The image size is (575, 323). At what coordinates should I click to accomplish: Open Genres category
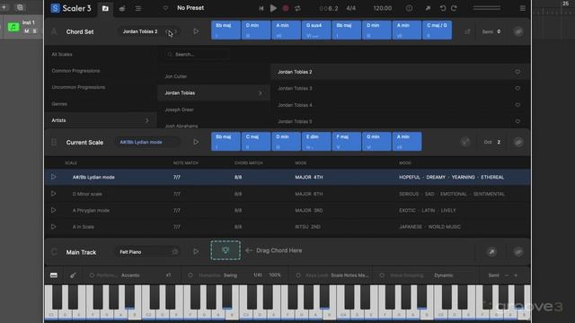59,104
